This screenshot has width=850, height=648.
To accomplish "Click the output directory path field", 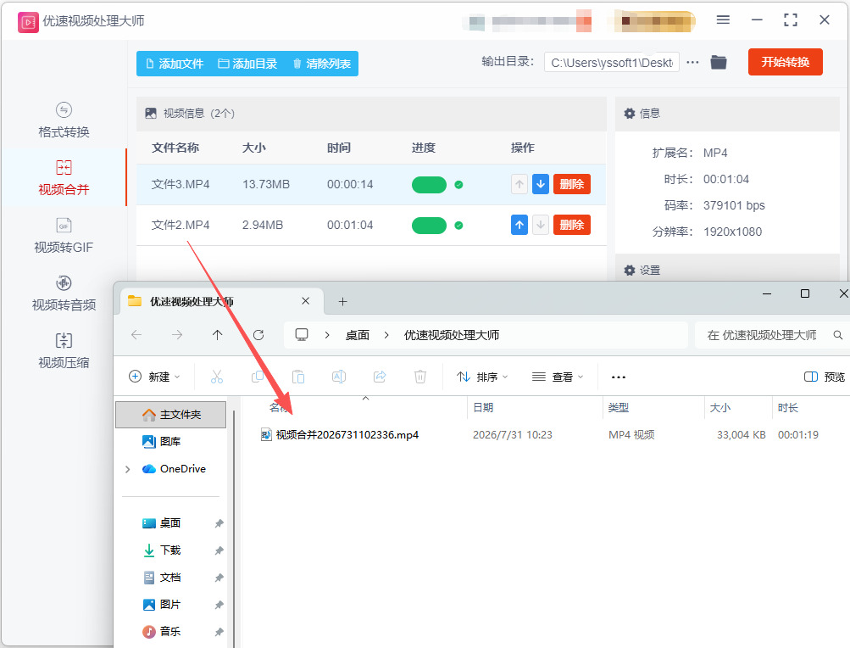I will (x=612, y=63).
